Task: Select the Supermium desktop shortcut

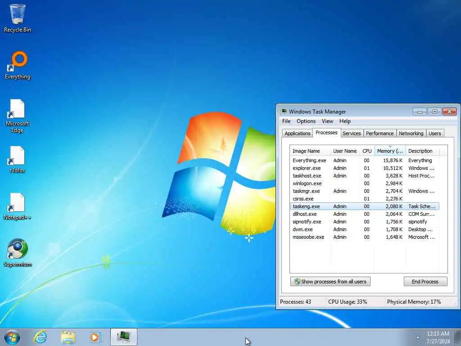Action: tap(18, 253)
